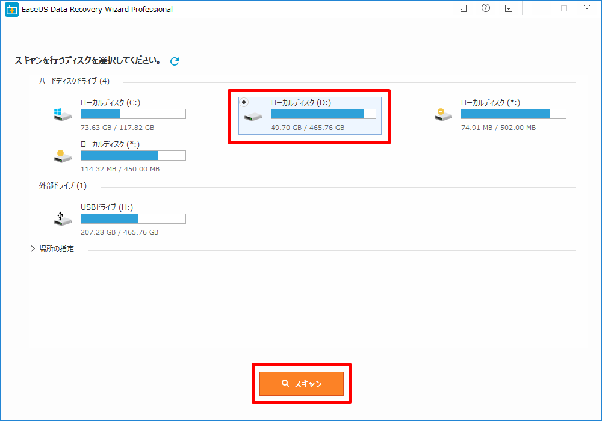
Task: Click the 外部ドライブ (1) section header
Action: click(63, 186)
